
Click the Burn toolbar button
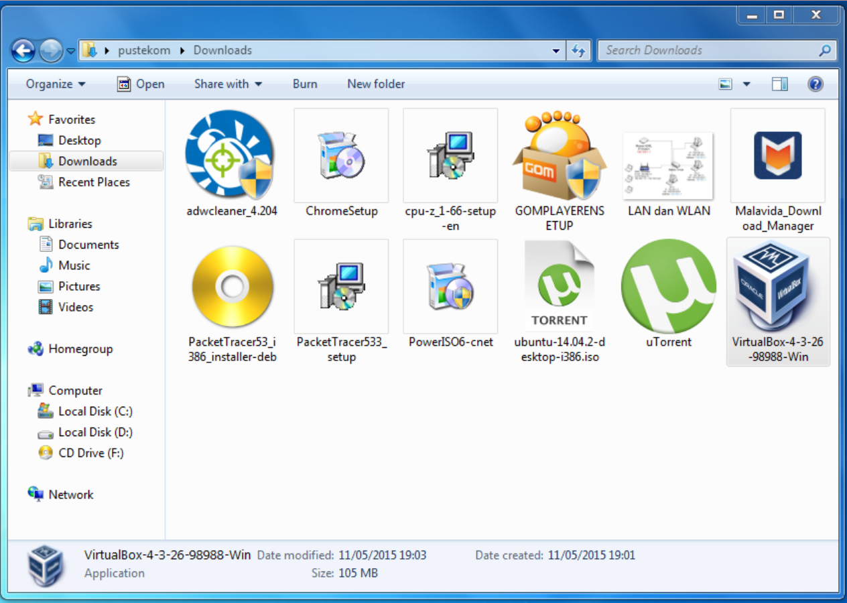(305, 84)
